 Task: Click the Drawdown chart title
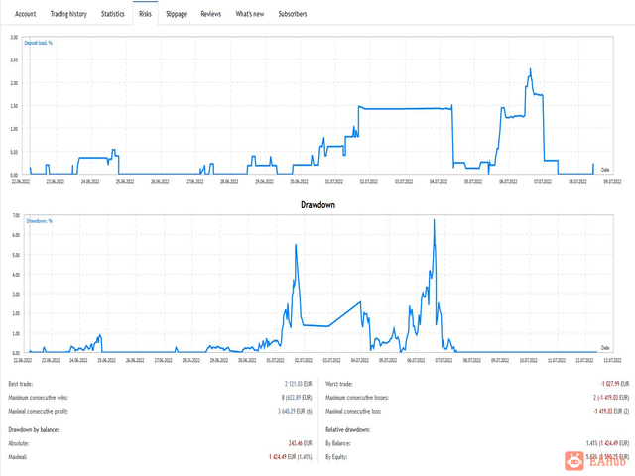pos(317,205)
